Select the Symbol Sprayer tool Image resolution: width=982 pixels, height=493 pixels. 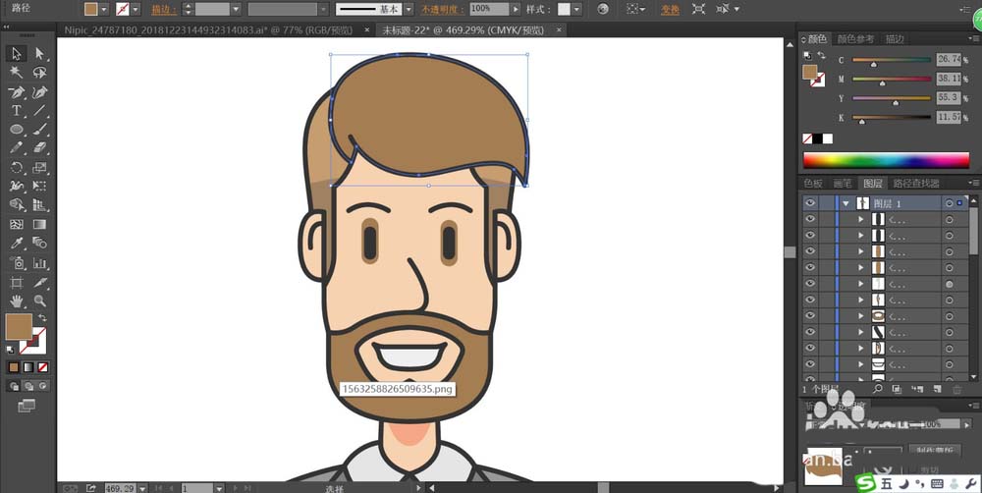[x=17, y=263]
